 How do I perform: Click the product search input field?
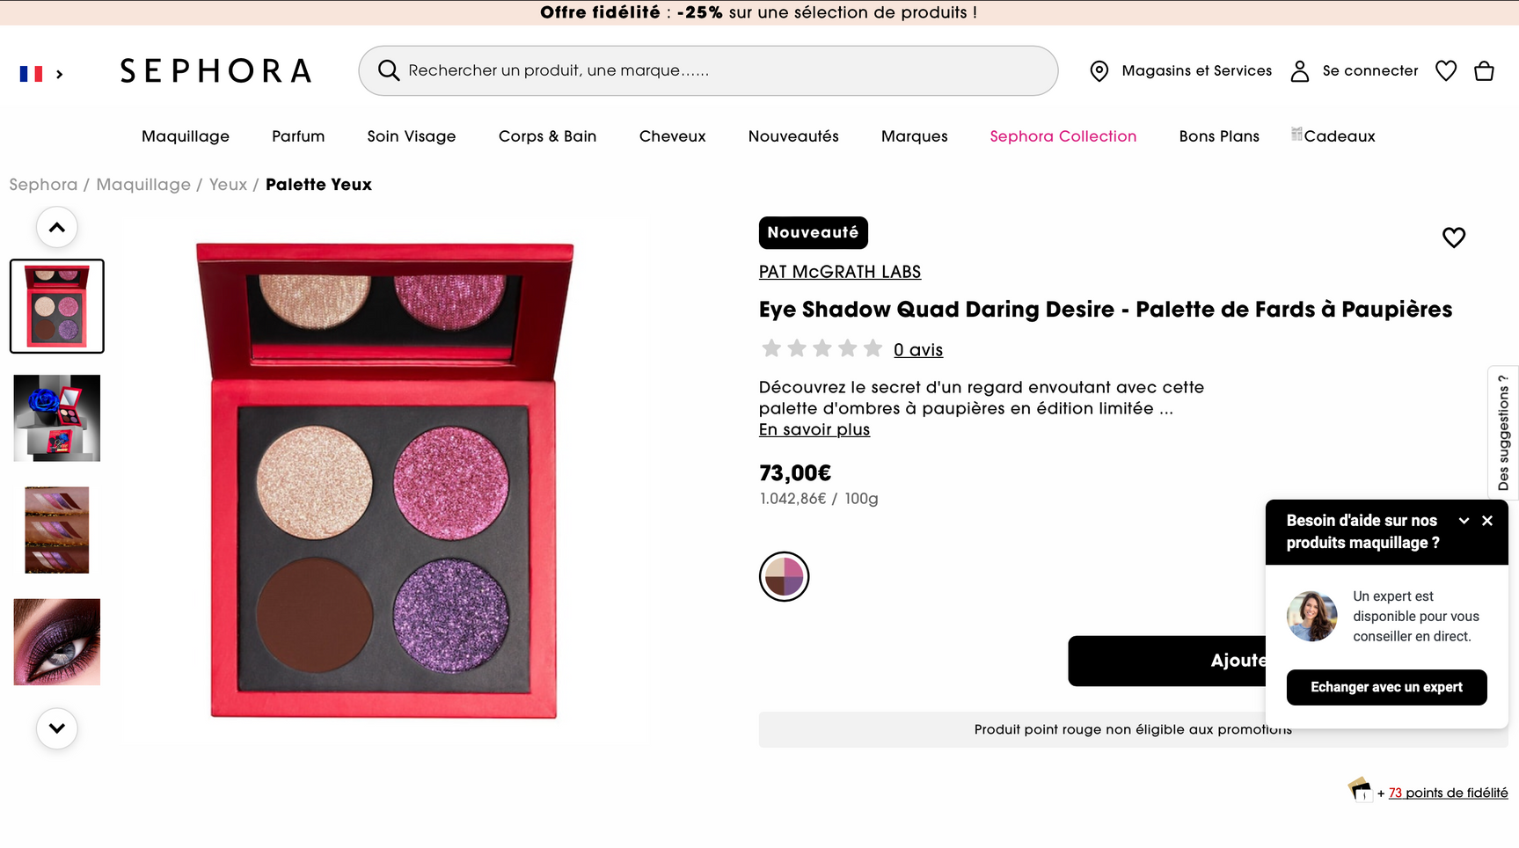coord(721,70)
